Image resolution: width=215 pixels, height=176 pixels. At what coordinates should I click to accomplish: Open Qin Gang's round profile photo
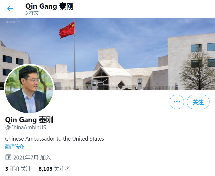29,89
